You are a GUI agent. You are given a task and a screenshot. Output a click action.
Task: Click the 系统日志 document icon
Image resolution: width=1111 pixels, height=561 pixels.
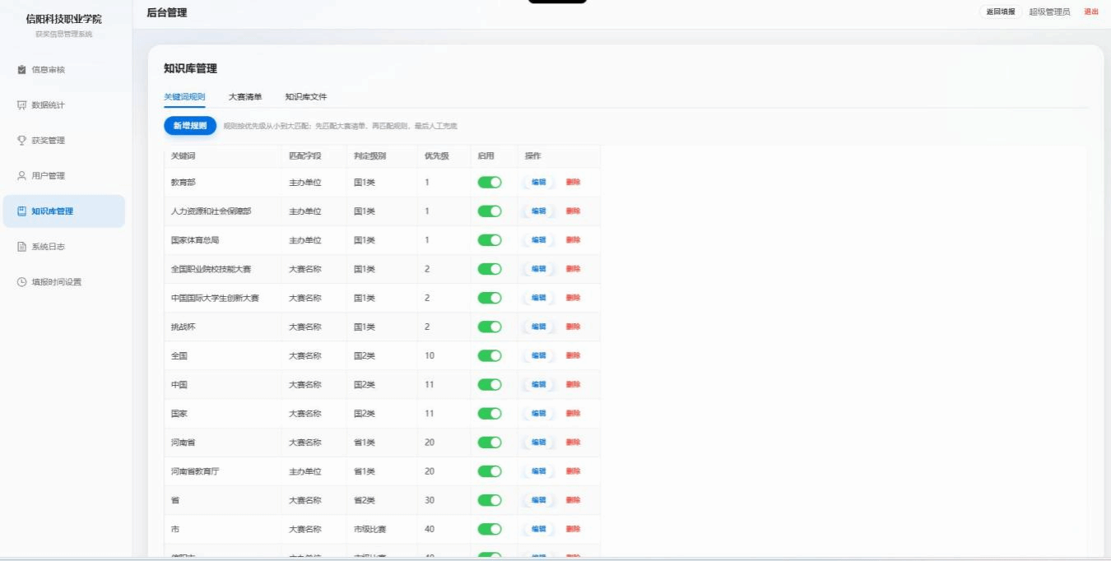[x=22, y=247]
